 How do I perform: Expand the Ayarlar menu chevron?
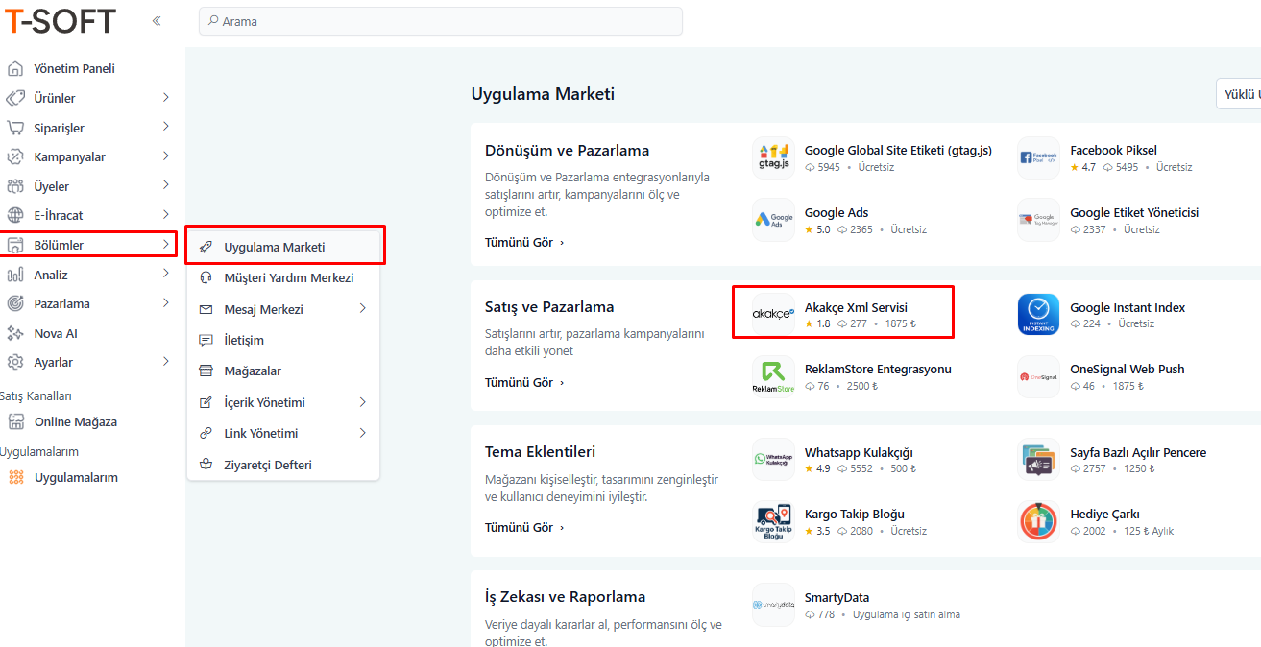(165, 362)
